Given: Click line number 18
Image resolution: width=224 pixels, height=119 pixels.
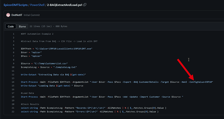Looking at the screenshot, I should pyautogui.click(x=13, y=97).
